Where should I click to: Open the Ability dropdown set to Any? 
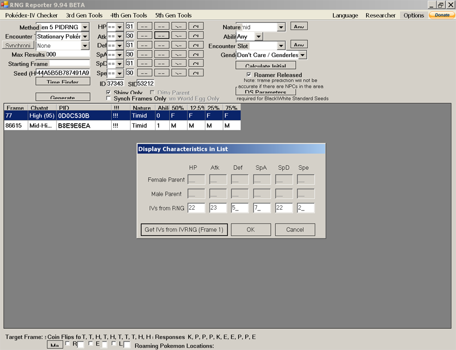pos(258,36)
